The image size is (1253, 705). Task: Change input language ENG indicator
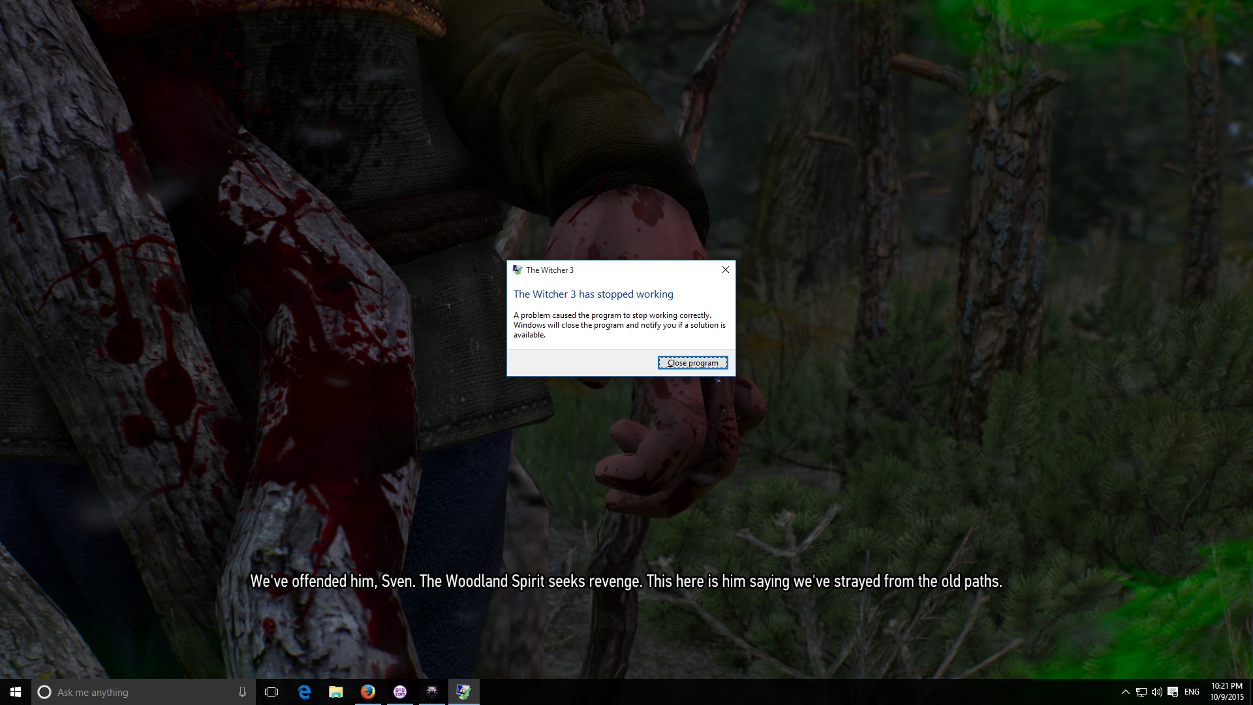click(1192, 692)
